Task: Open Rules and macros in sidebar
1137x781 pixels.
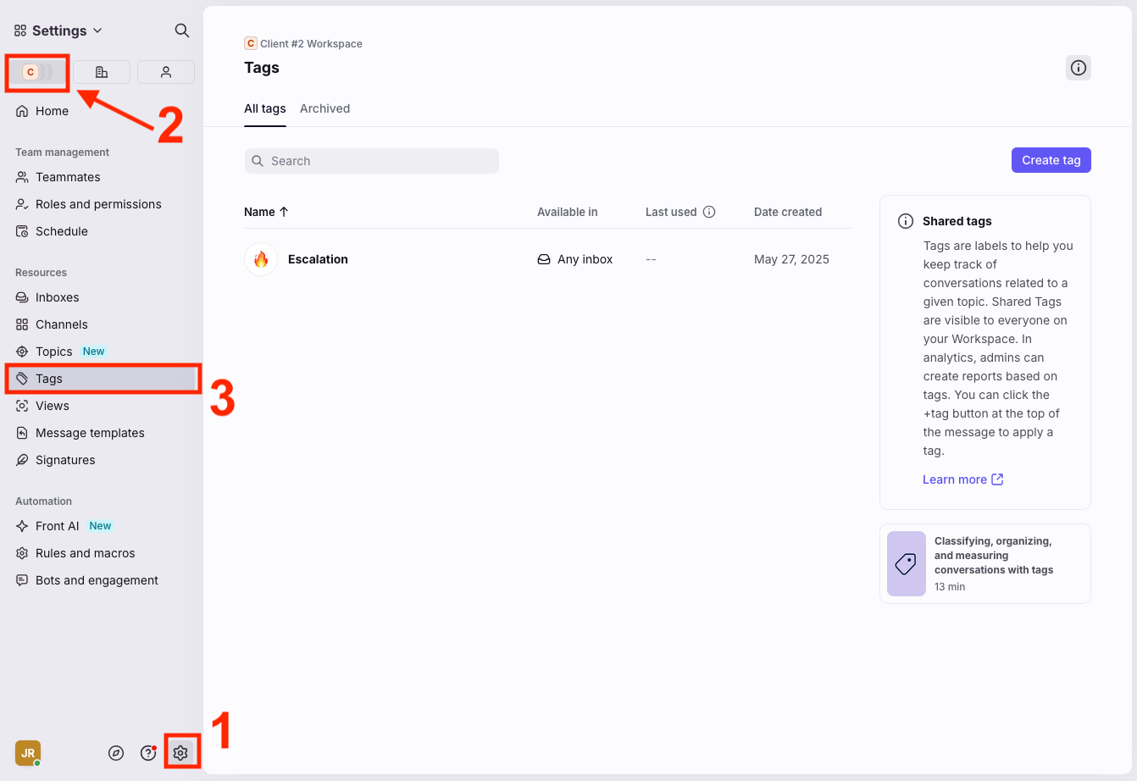Action: [x=85, y=553]
